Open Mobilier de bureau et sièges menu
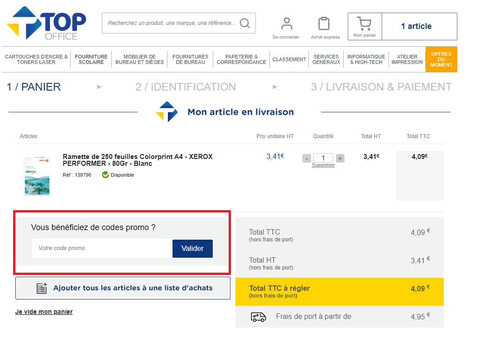The height and width of the screenshot is (337, 489). 139,59
